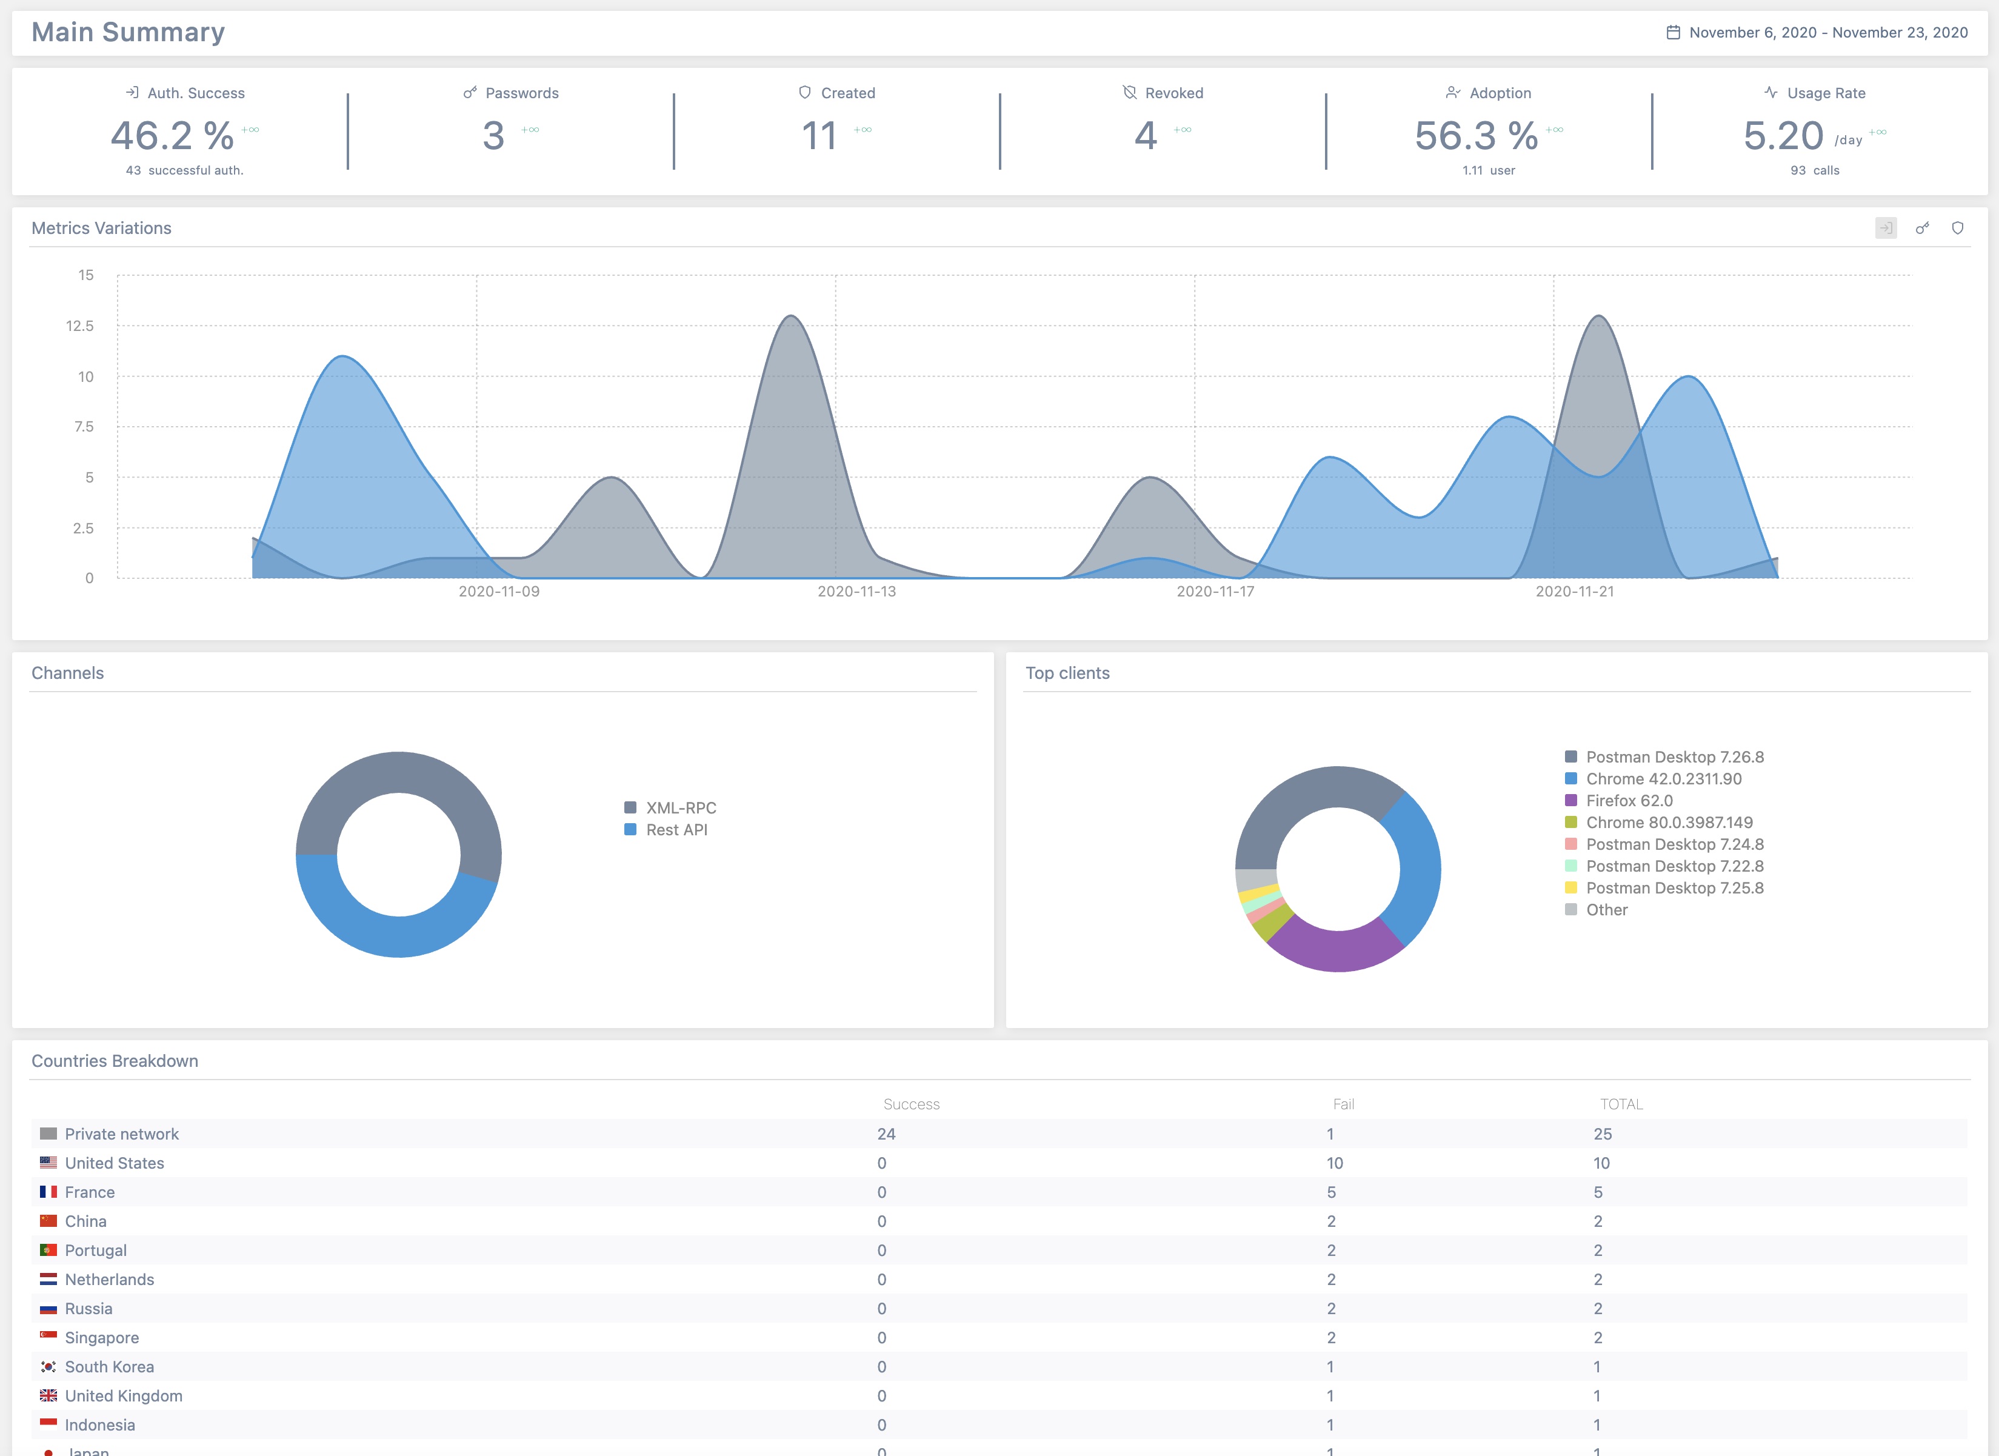Click the 2020-11-21 x-axis label
This screenshot has height=1456, width=1999.
pos(1575,592)
